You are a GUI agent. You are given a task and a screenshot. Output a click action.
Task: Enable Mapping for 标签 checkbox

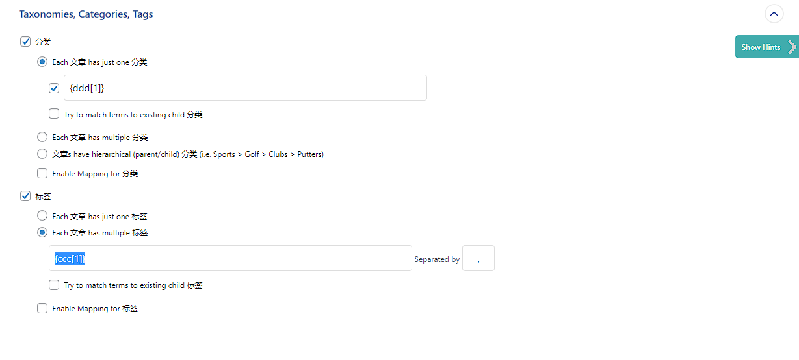click(42, 309)
